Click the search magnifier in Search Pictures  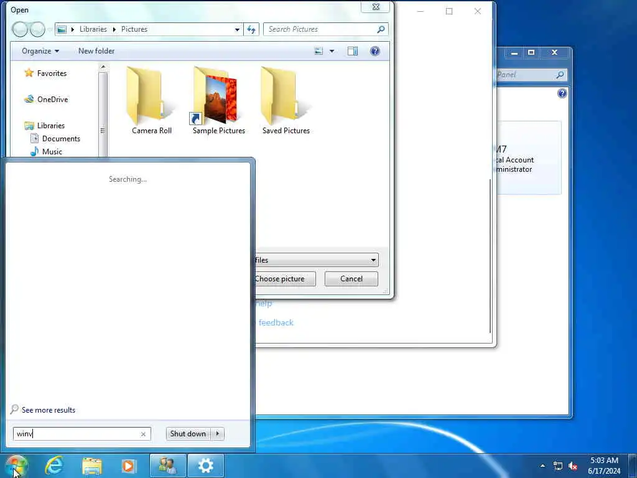(x=381, y=29)
